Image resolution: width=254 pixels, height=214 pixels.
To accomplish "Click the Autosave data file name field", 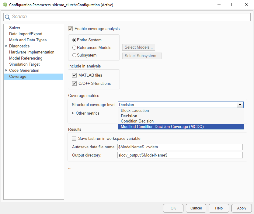I will coord(180,147).
